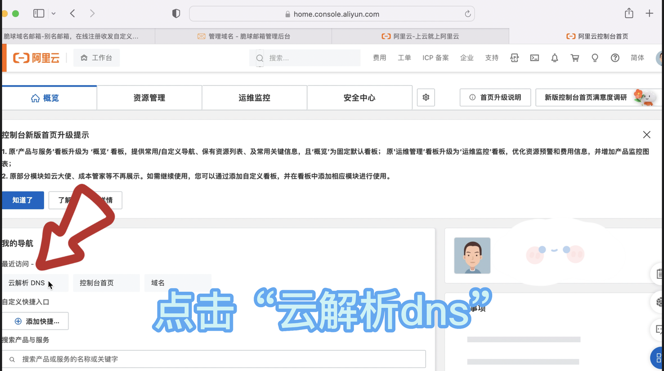Switch to 安全中心 tab
The width and height of the screenshot is (664, 371).
(359, 98)
